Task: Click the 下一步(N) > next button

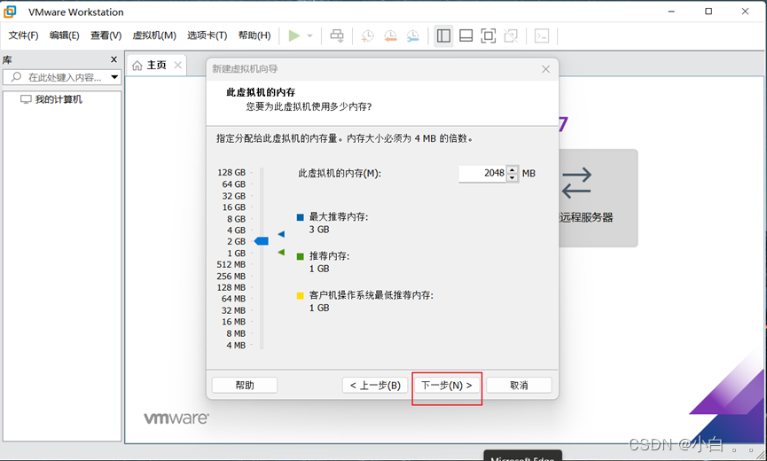Action: point(447,386)
